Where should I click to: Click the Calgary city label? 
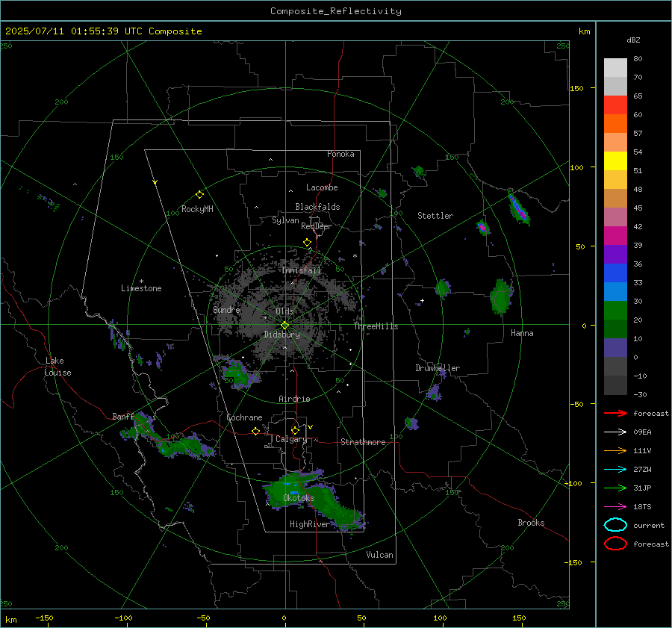(291, 439)
